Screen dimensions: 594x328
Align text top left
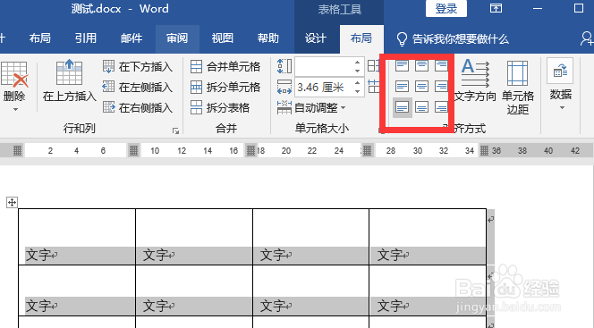402,66
